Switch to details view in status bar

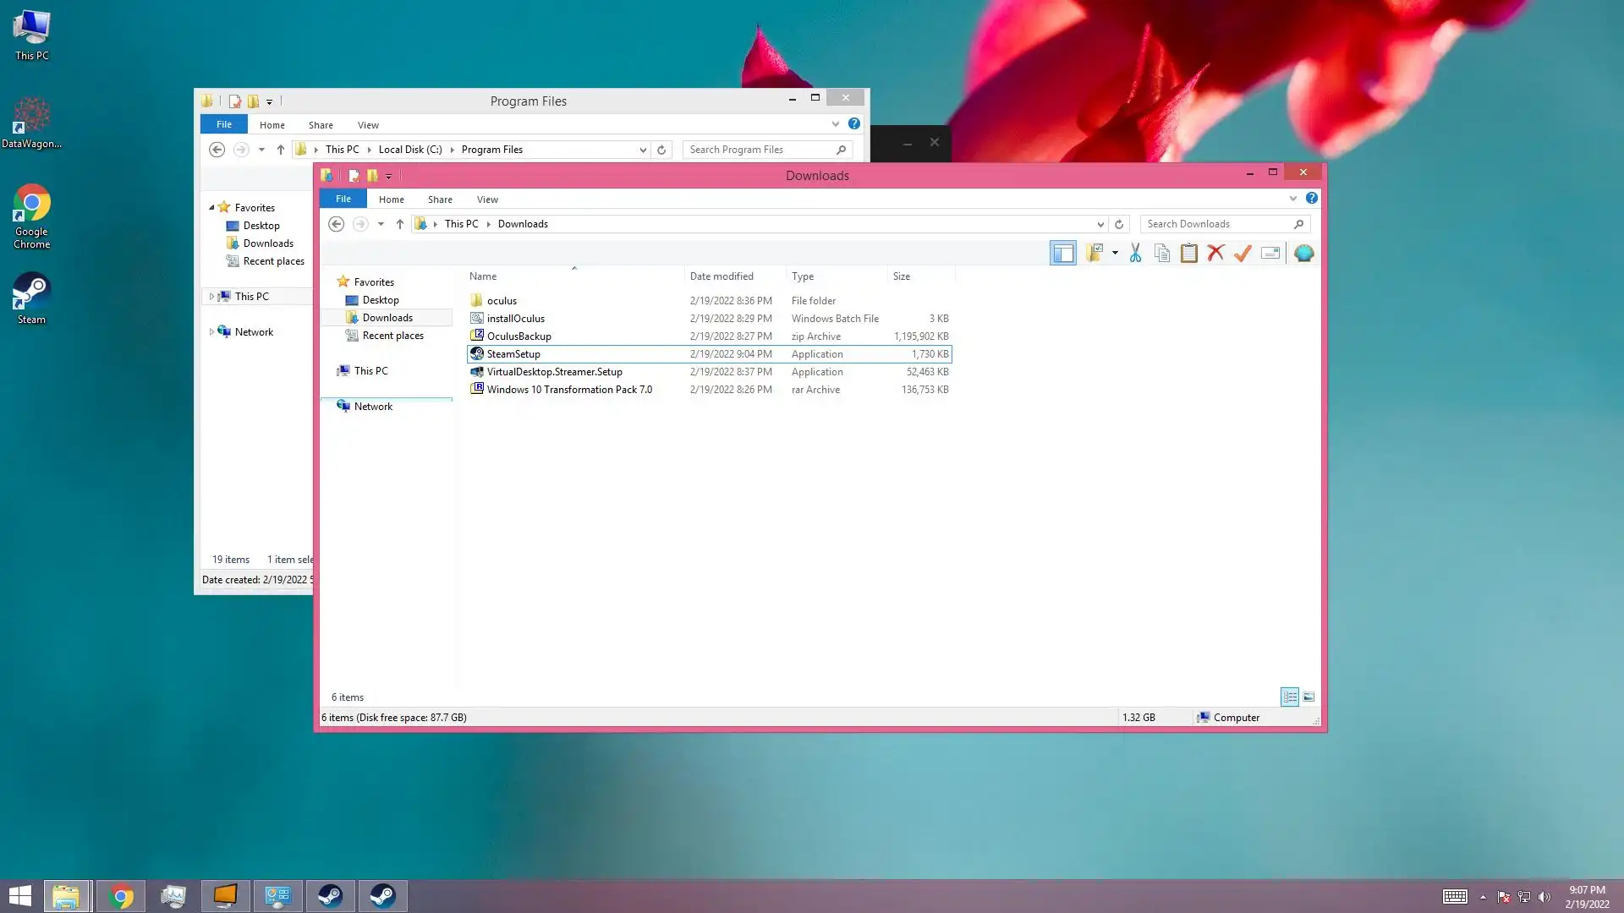1289,697
